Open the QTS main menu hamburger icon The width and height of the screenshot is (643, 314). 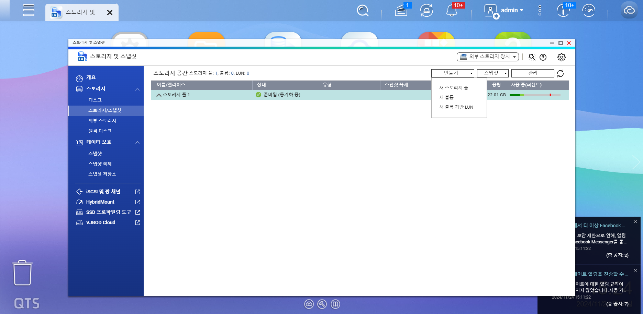pyautogui.click(x=29, y=10)
